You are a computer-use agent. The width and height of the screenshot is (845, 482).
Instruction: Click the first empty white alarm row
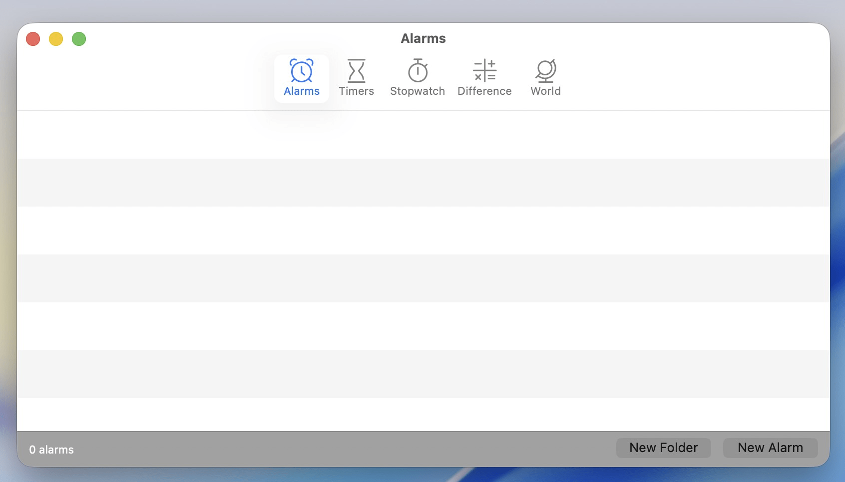[423, 135]
